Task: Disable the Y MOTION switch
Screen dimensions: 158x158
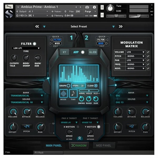Action: pos(99,127)
